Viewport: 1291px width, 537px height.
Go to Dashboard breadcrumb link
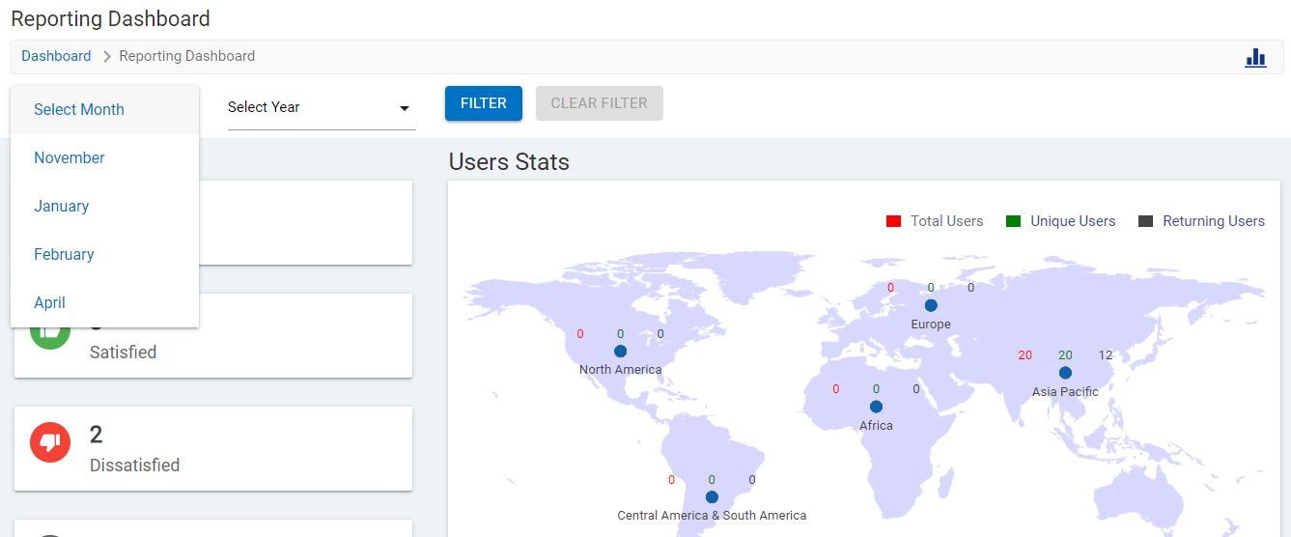[x=56, y=56]
